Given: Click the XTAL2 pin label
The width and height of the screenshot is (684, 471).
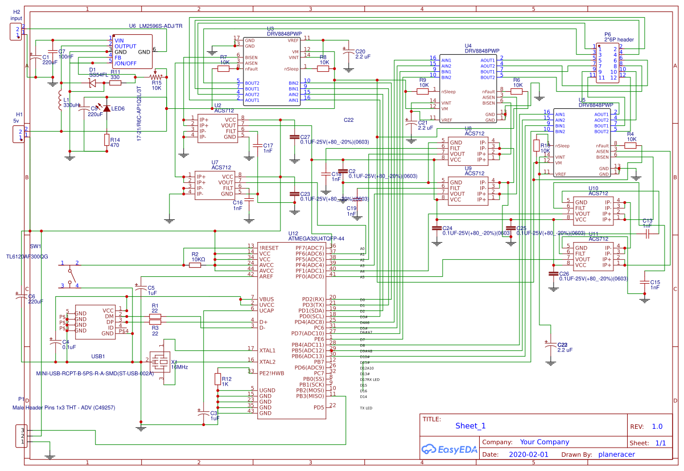Looking at the screenshot, I should tap(267, 361).
